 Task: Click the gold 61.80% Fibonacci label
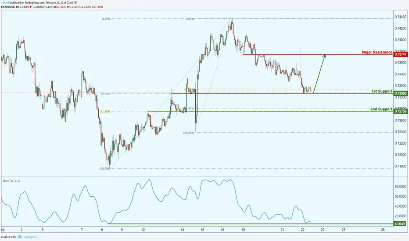click(x=105, y=111)
